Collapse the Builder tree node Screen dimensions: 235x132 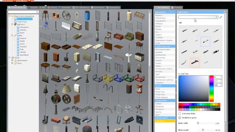[x=12, y=36]
